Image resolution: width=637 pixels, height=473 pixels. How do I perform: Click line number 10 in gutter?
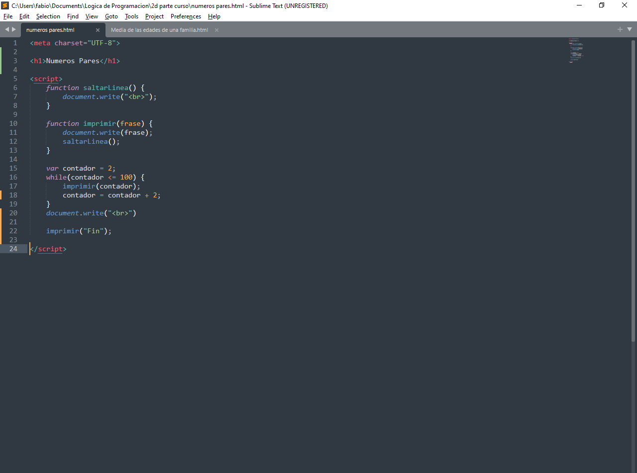[x=13, y=123]
